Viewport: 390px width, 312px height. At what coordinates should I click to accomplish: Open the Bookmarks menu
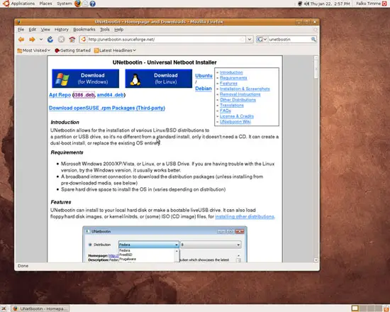pos(84,29)
